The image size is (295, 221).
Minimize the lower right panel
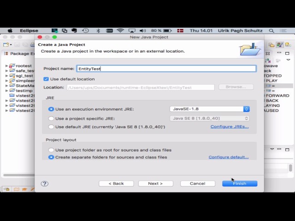coord(279,149)
